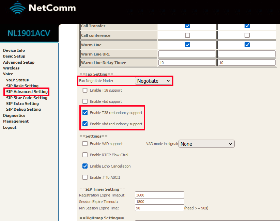Click the Registration Expire Timeout field

159,194
